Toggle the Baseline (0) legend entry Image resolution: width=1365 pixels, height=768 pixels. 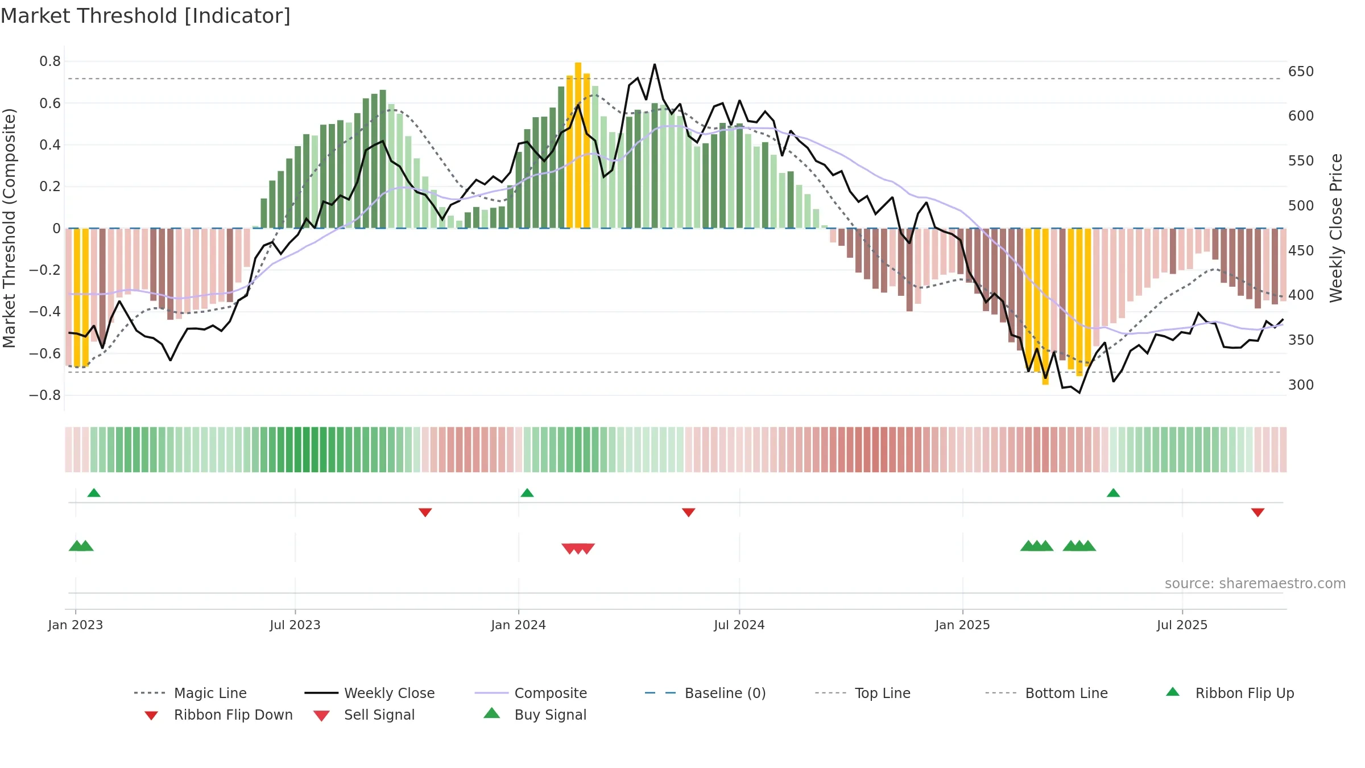coord(705,693)
